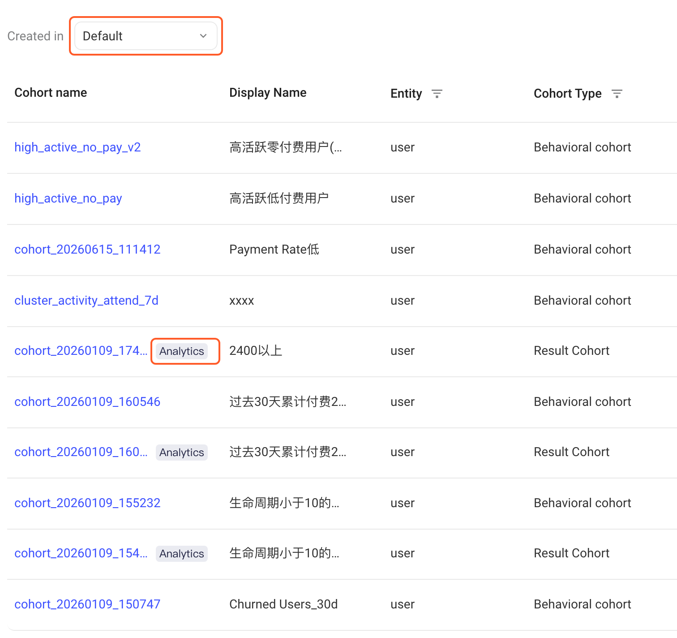The width and height of the screenshot is (677, 638).
Task: Click Result Cohort on cohort_20260109_154... row
Action: (571, 553)
